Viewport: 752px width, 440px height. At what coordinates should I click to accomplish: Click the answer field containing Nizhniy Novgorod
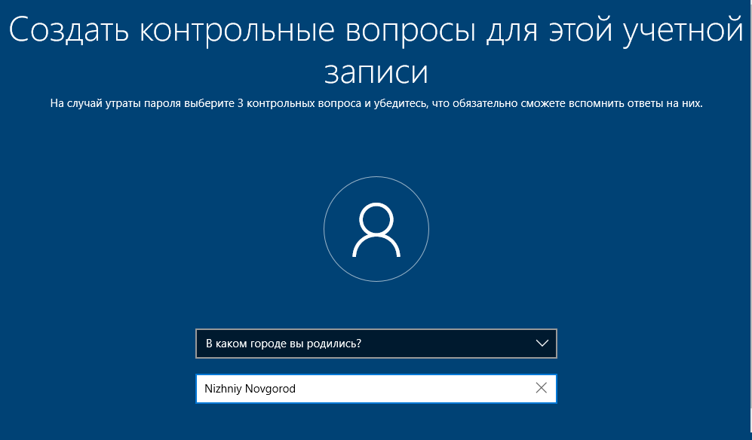(x=376, y=388)
